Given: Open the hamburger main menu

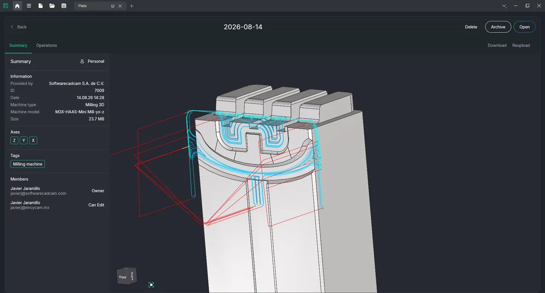Looking at the screenshot, I should pos(29,6).
